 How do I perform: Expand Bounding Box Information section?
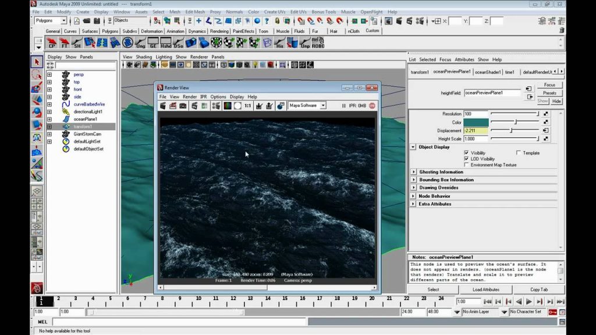pos(414,180)
